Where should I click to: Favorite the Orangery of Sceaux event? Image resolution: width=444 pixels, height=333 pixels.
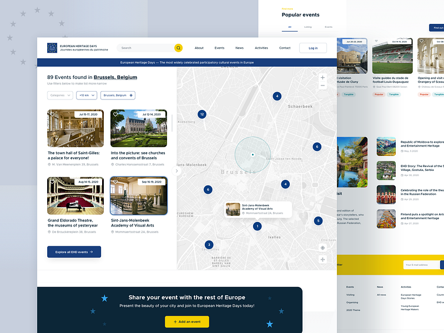coord(421,41)
